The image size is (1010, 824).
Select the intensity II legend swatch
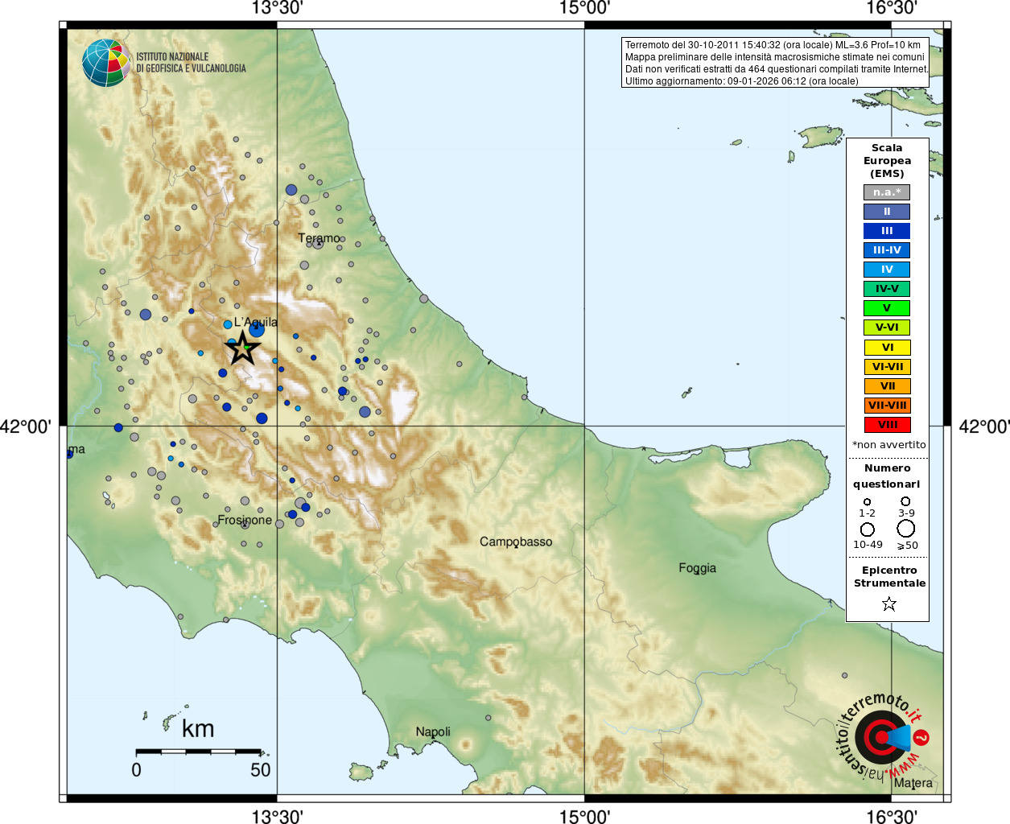pyautogui.click(x=887, y=212)
